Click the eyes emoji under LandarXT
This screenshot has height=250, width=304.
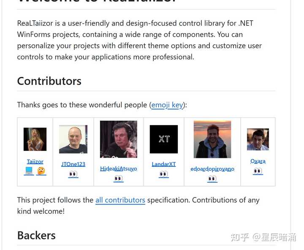(164, 174)
